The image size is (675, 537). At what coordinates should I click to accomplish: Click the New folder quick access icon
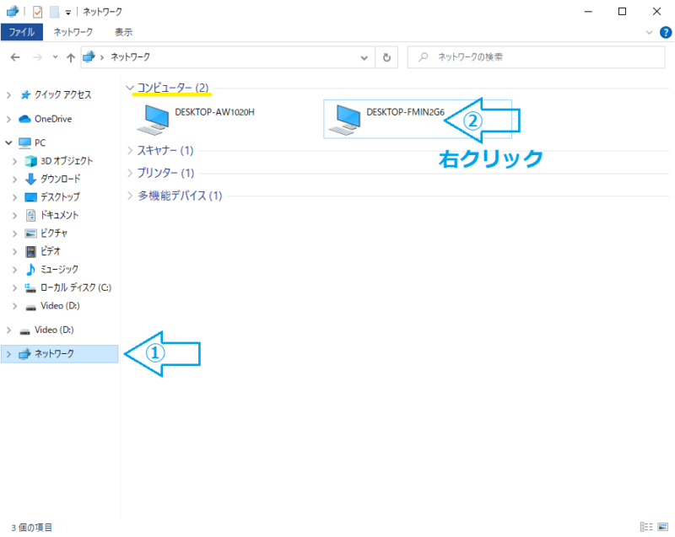tap(54, 12)
